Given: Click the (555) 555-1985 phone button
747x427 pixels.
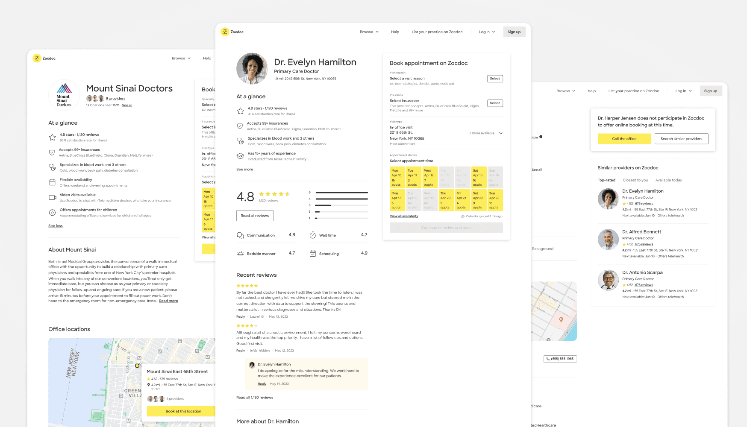Looking at the screenshot, I should (x=560, y=359).
